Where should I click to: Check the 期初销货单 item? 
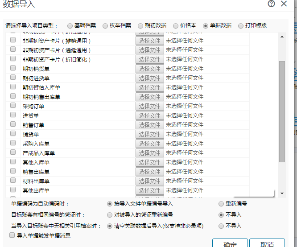(13, 69)
